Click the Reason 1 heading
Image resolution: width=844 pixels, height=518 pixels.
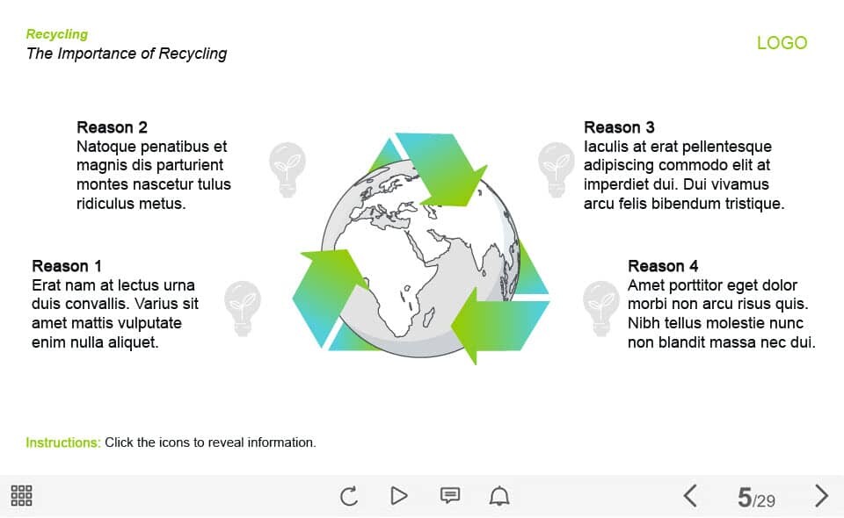[x=67, y=266]
